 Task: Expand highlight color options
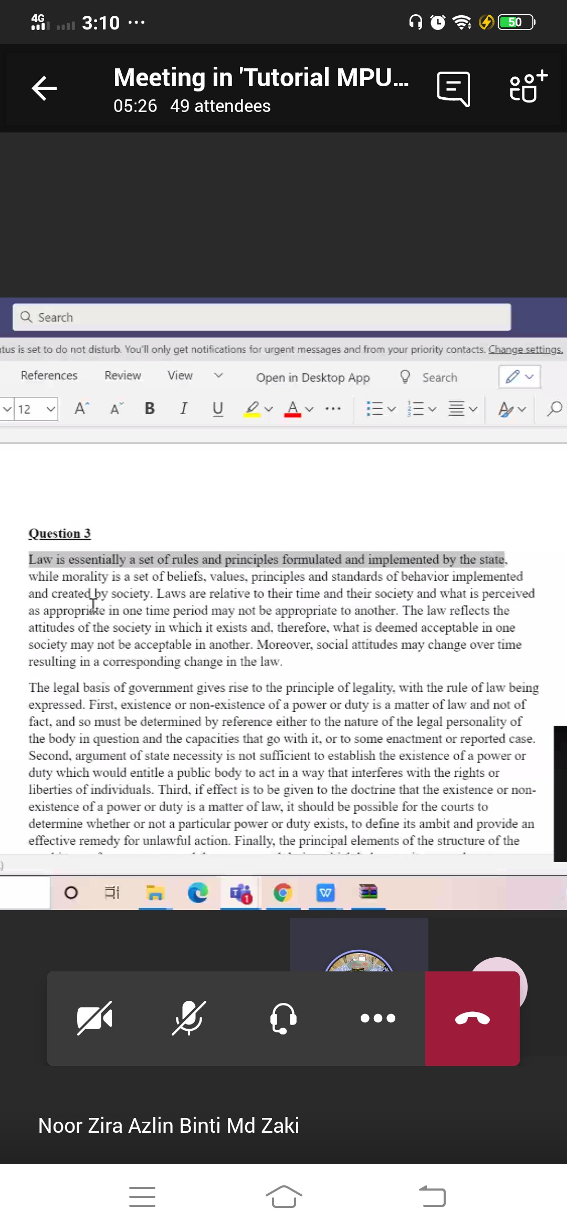coord(269,409)
